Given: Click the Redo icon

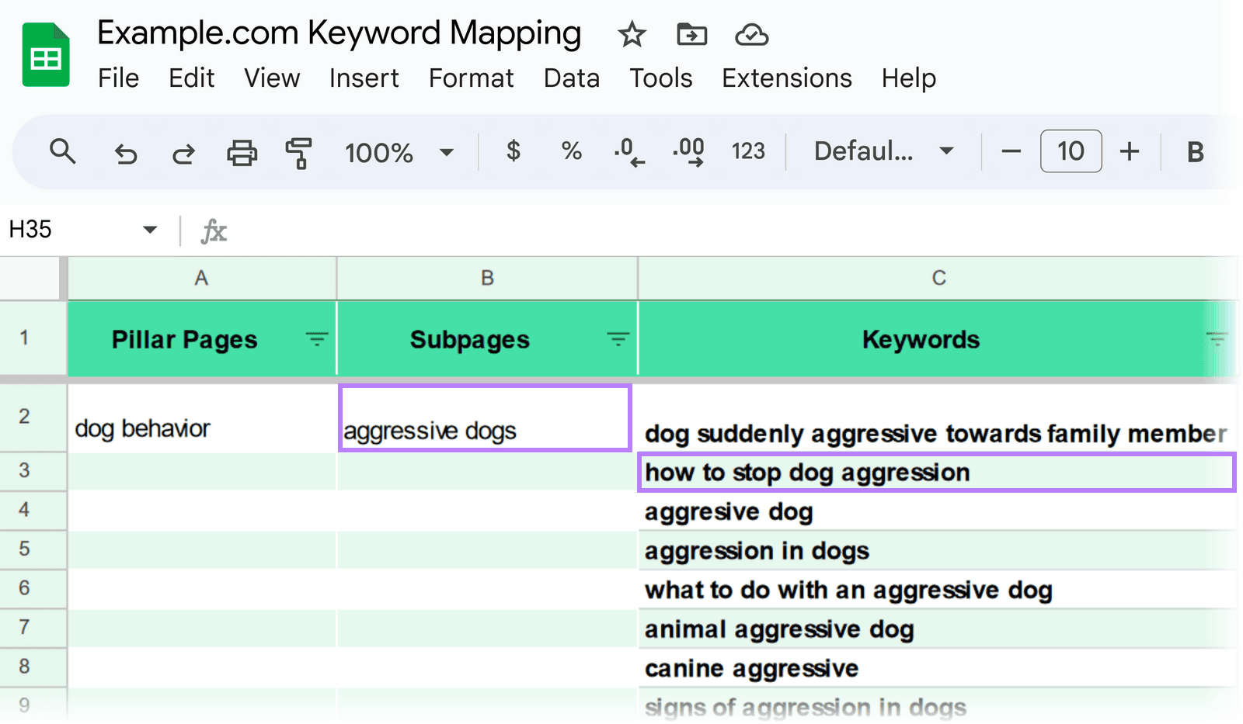Looking at the screenshot, I should click(183, 152).
